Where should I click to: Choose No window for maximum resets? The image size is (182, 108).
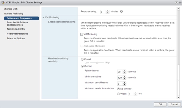(x=118, y=89)
